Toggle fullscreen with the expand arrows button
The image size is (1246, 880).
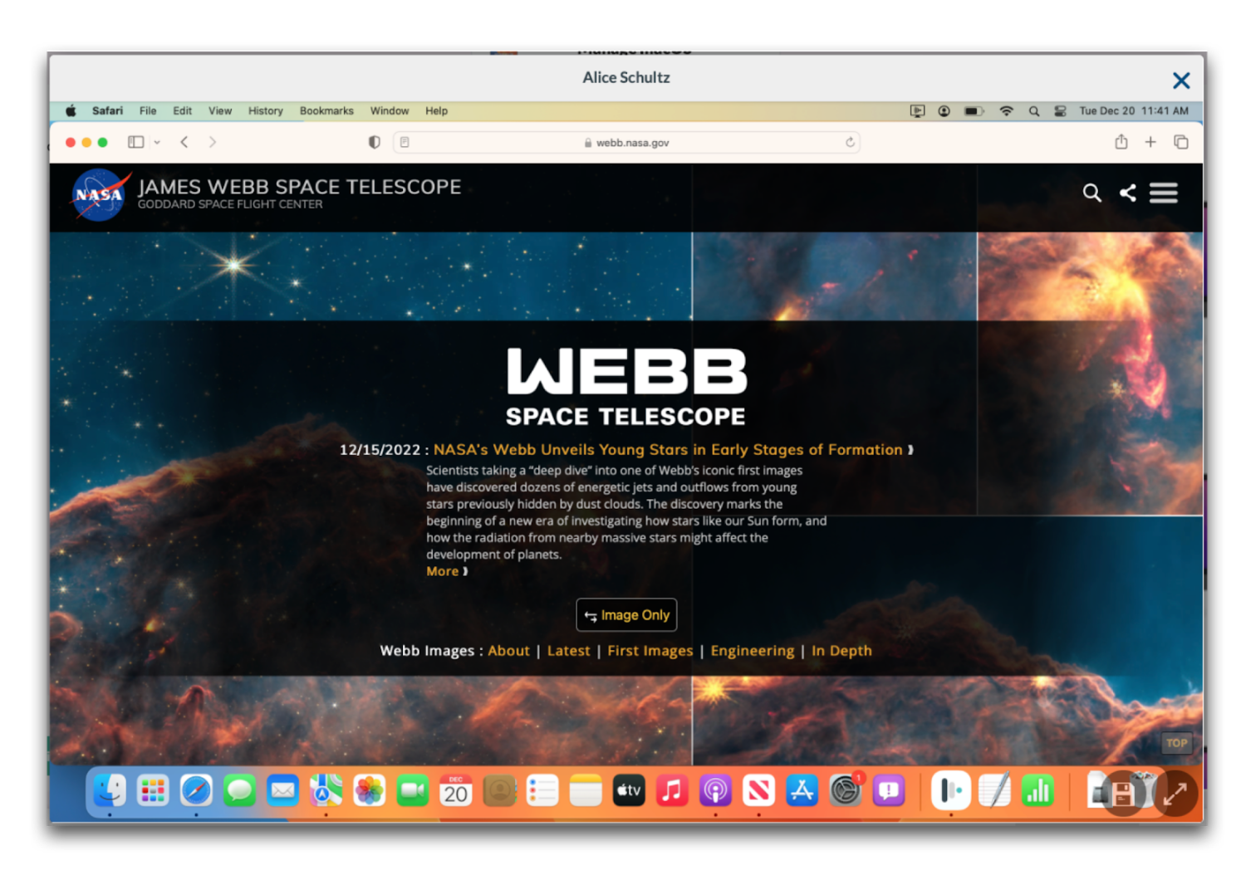(x=1175, y=794)
